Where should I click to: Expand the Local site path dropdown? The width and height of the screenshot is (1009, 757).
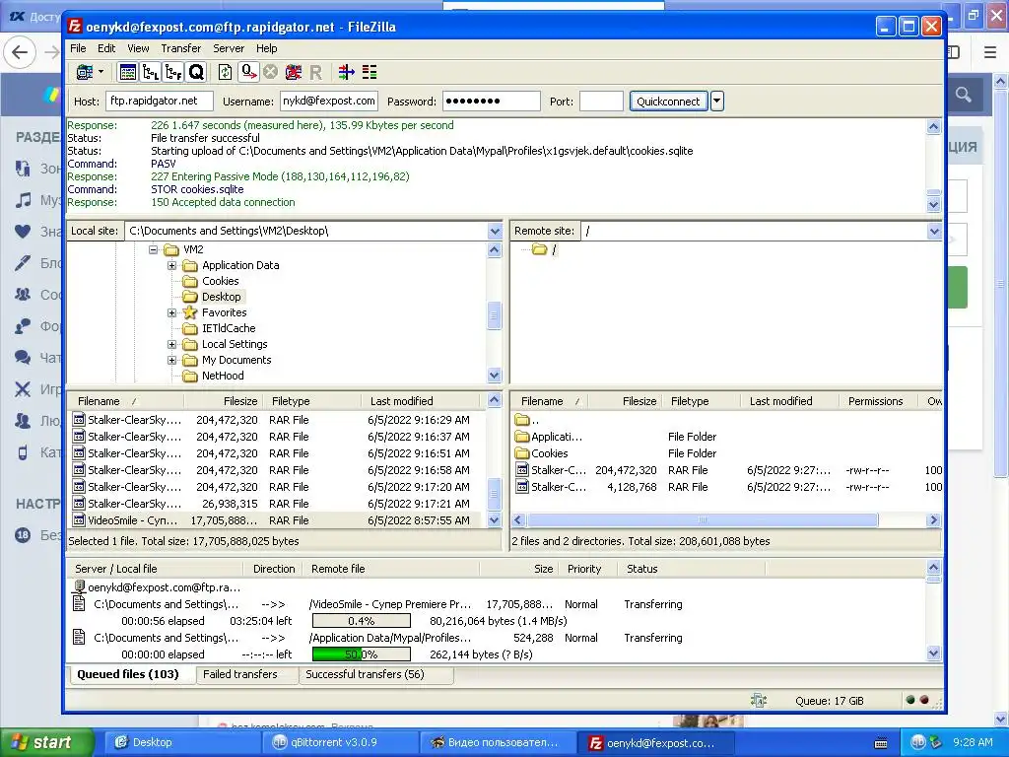pyautogui.click(x=495, y=231)
